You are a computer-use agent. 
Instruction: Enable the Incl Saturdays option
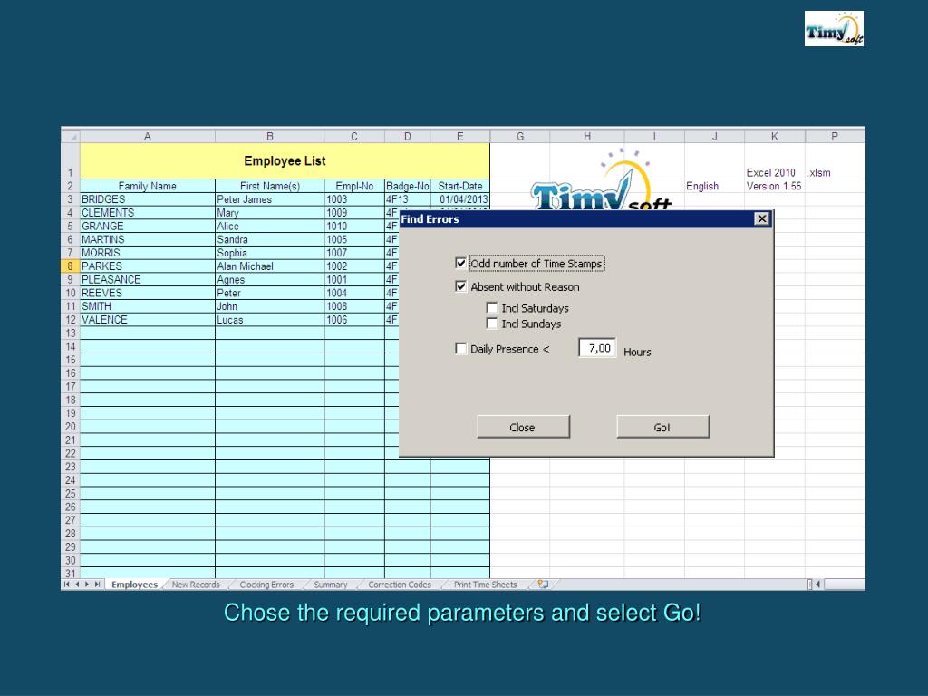click(492, 308)
